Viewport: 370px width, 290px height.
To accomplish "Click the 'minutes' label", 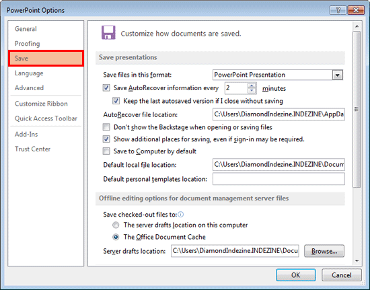I will pyautogui.click(x=274, y=89).
